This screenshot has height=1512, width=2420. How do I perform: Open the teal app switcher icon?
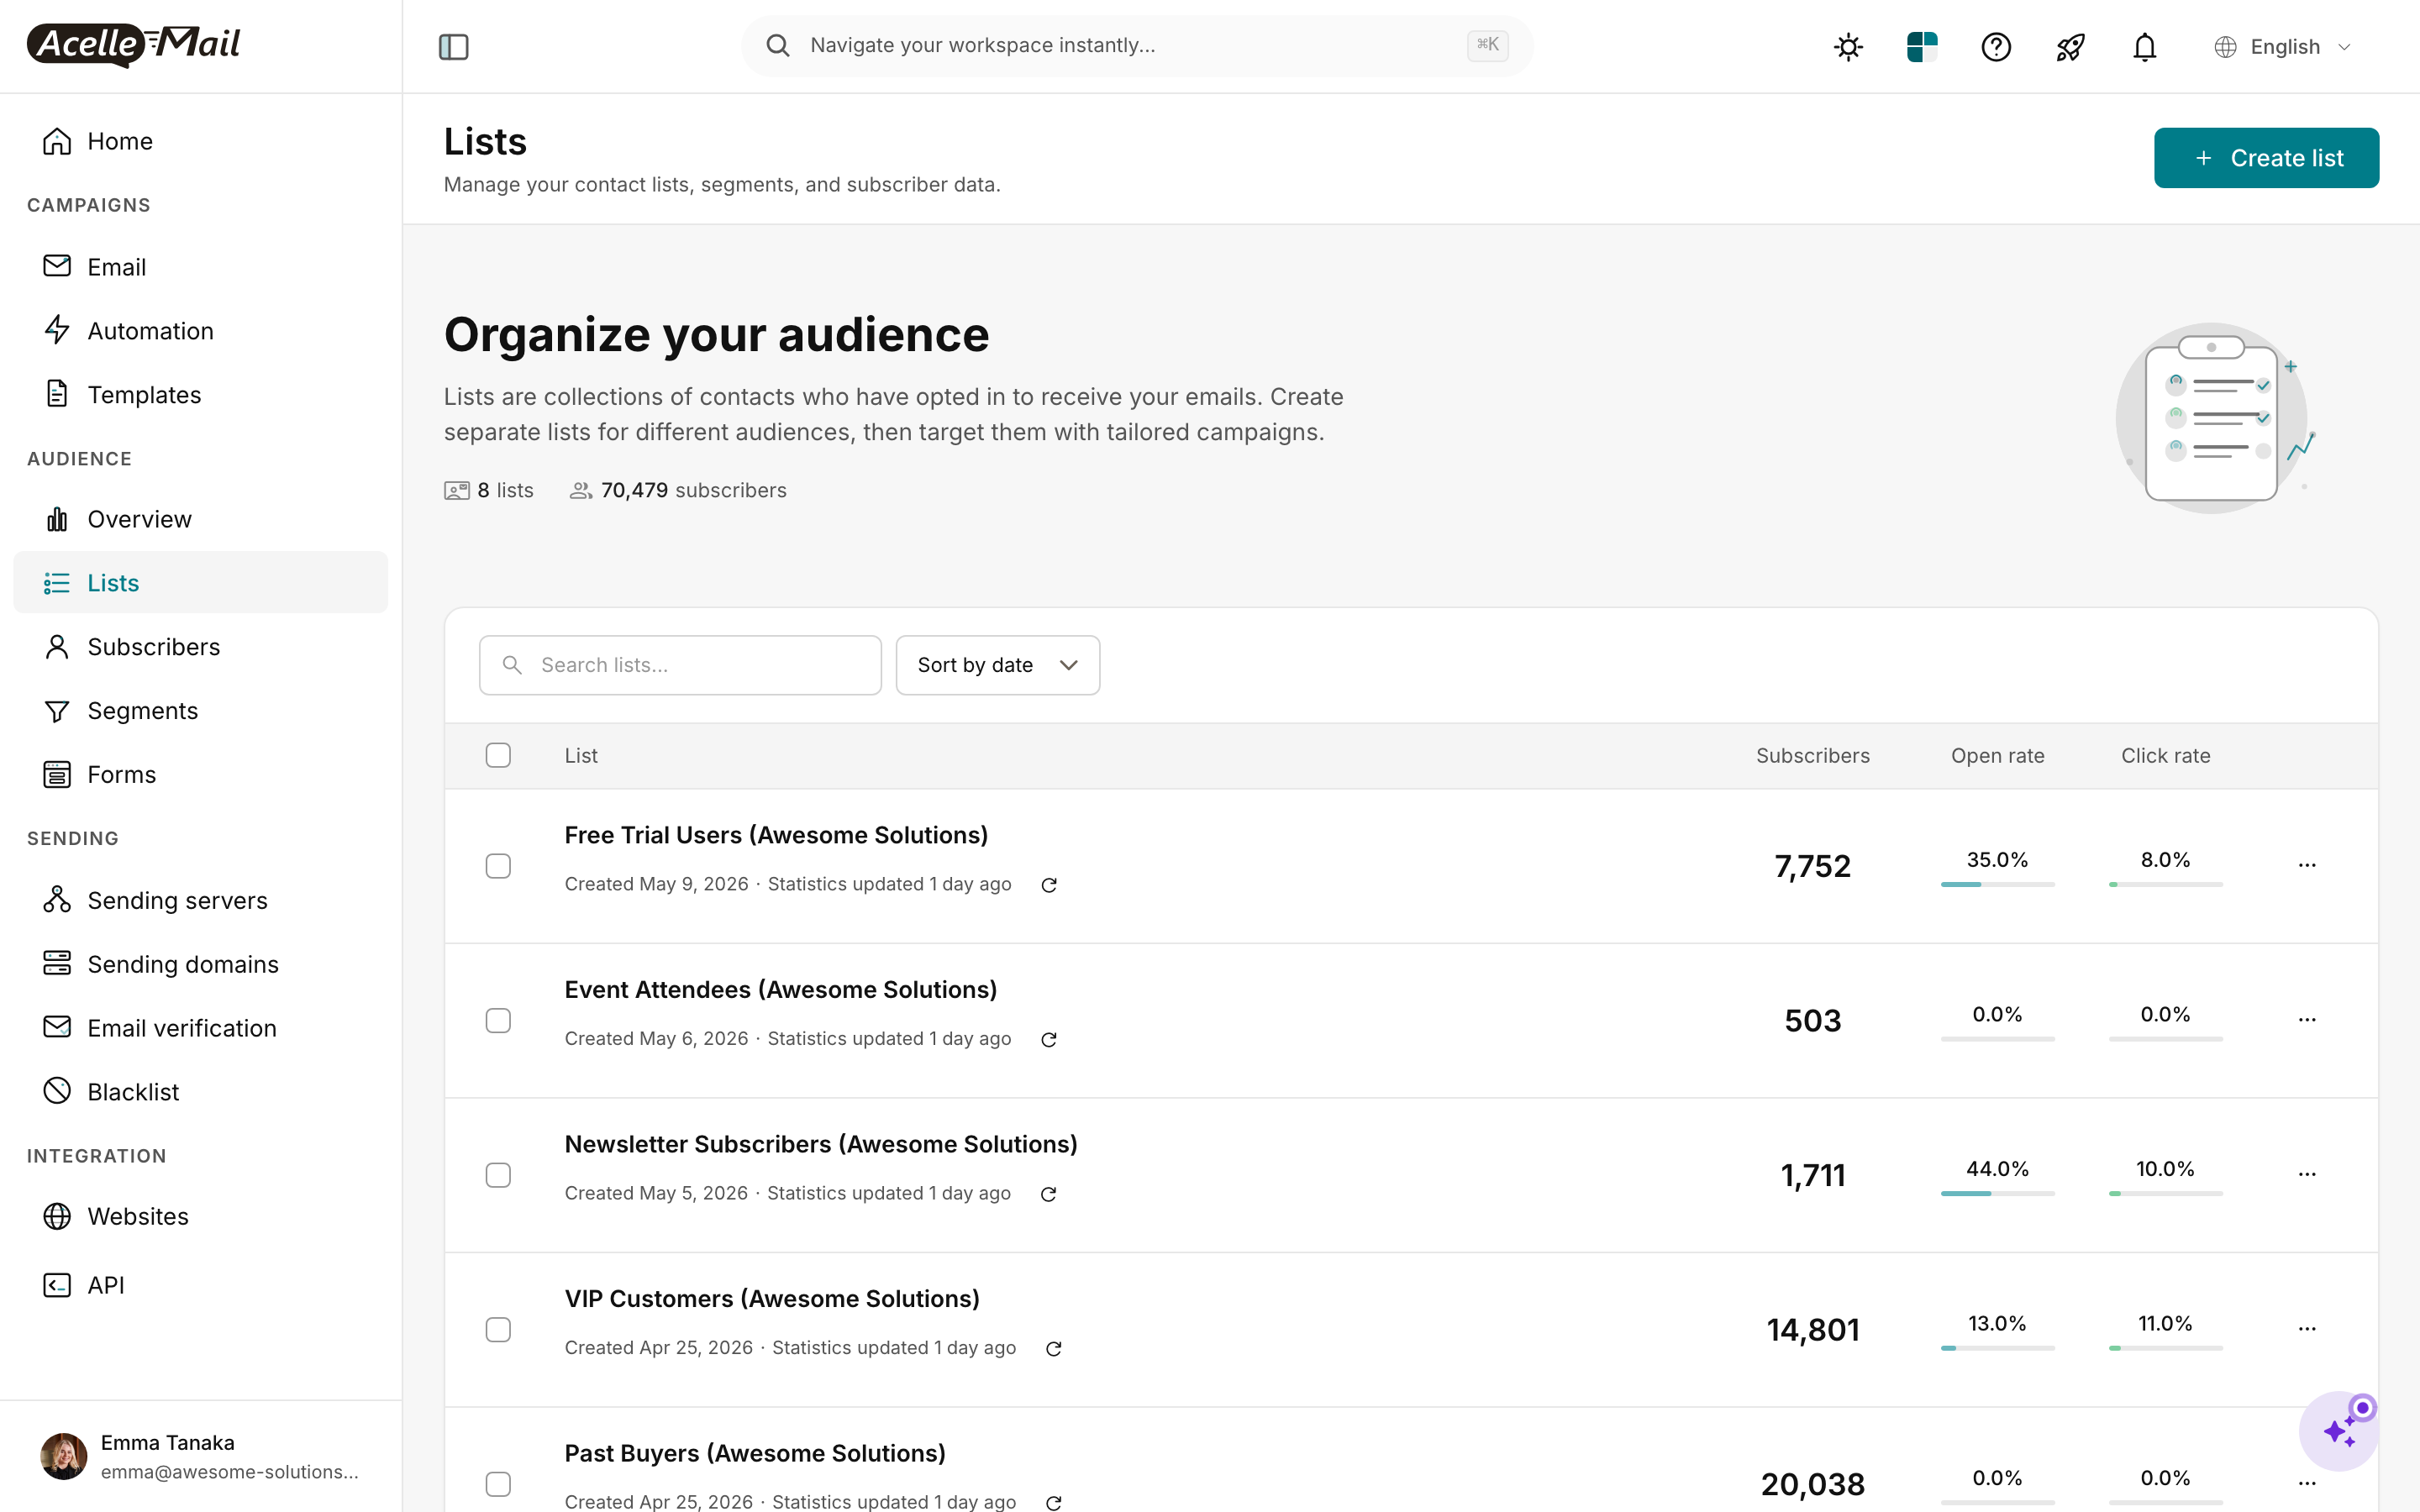point(1922,47)
